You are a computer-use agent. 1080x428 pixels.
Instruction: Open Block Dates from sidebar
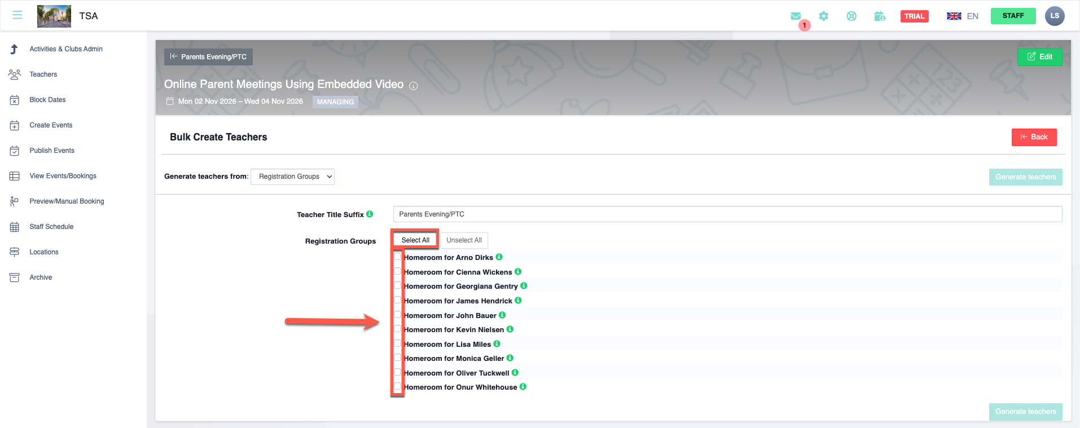click(x=47, y=100)
